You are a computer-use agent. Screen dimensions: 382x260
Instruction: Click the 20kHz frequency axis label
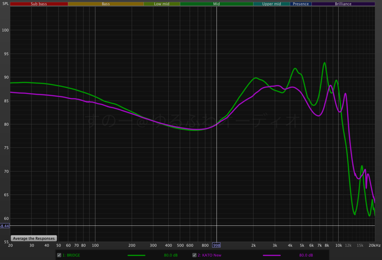click(x=375, y=245)
